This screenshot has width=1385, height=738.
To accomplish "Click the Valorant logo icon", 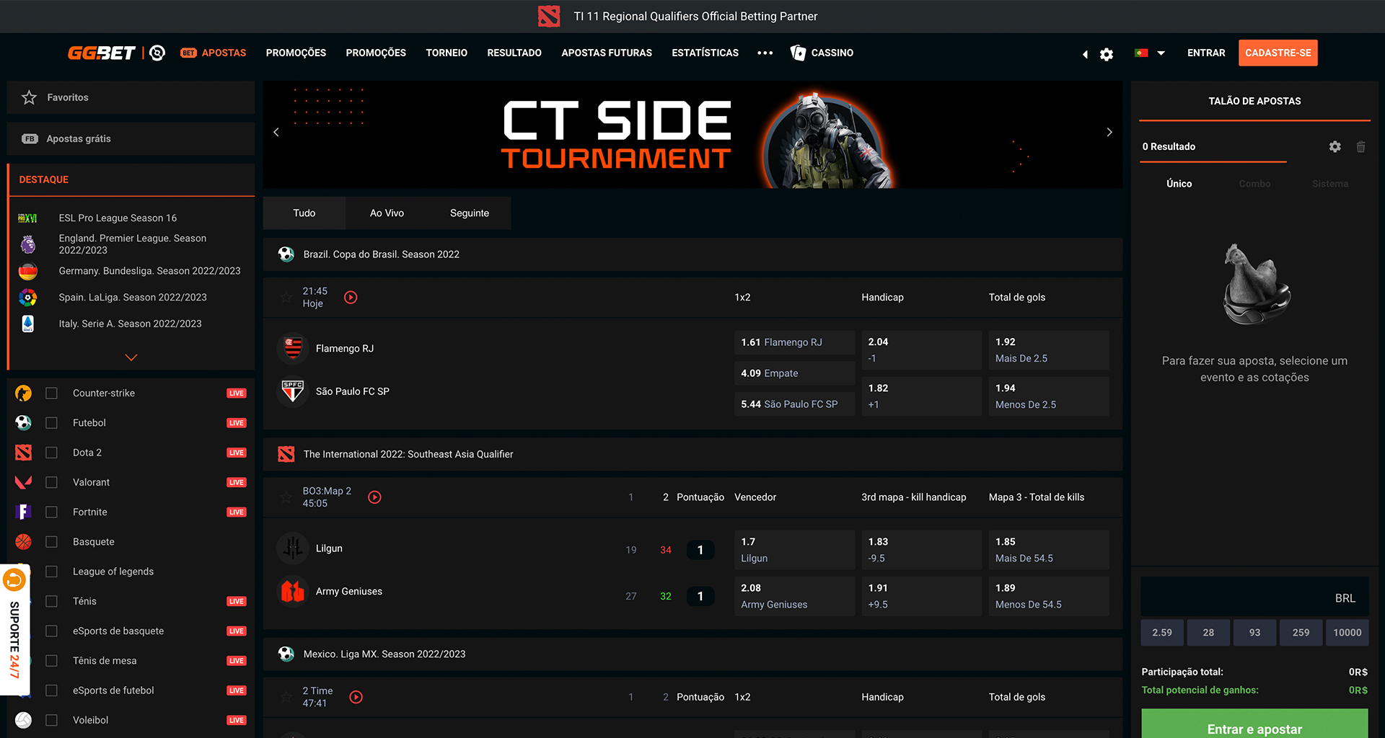I will 23,482.
